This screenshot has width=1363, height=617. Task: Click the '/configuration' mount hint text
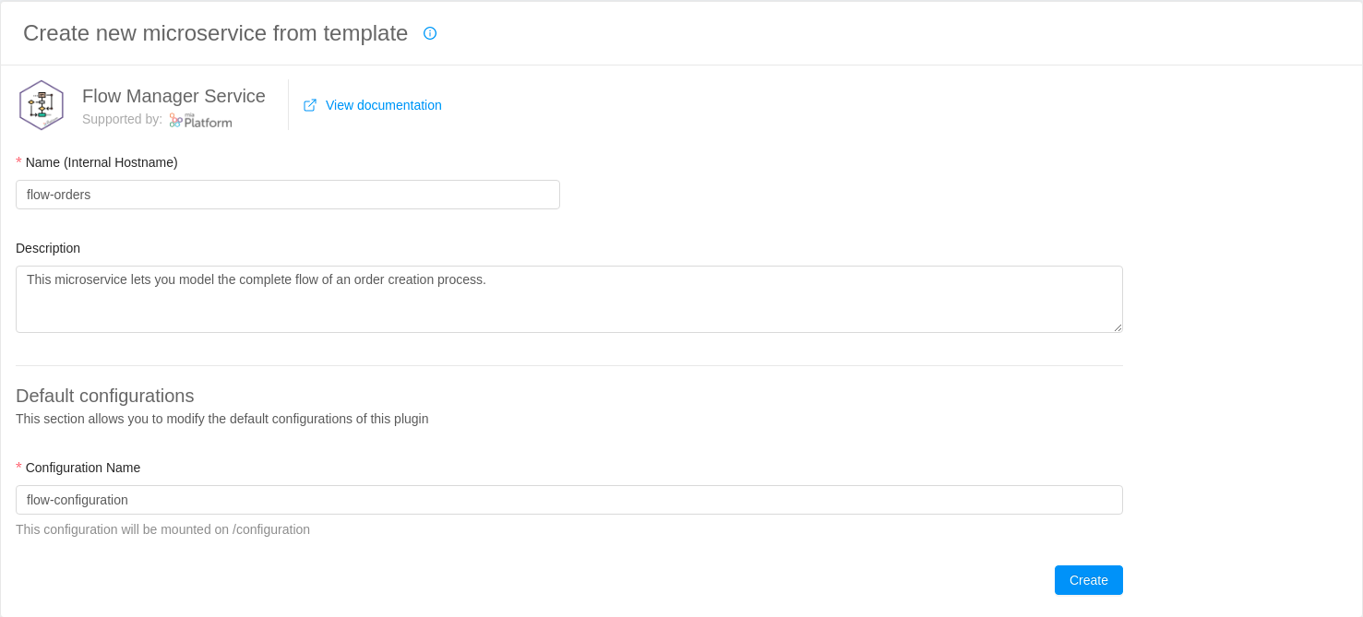pos(162,529)
